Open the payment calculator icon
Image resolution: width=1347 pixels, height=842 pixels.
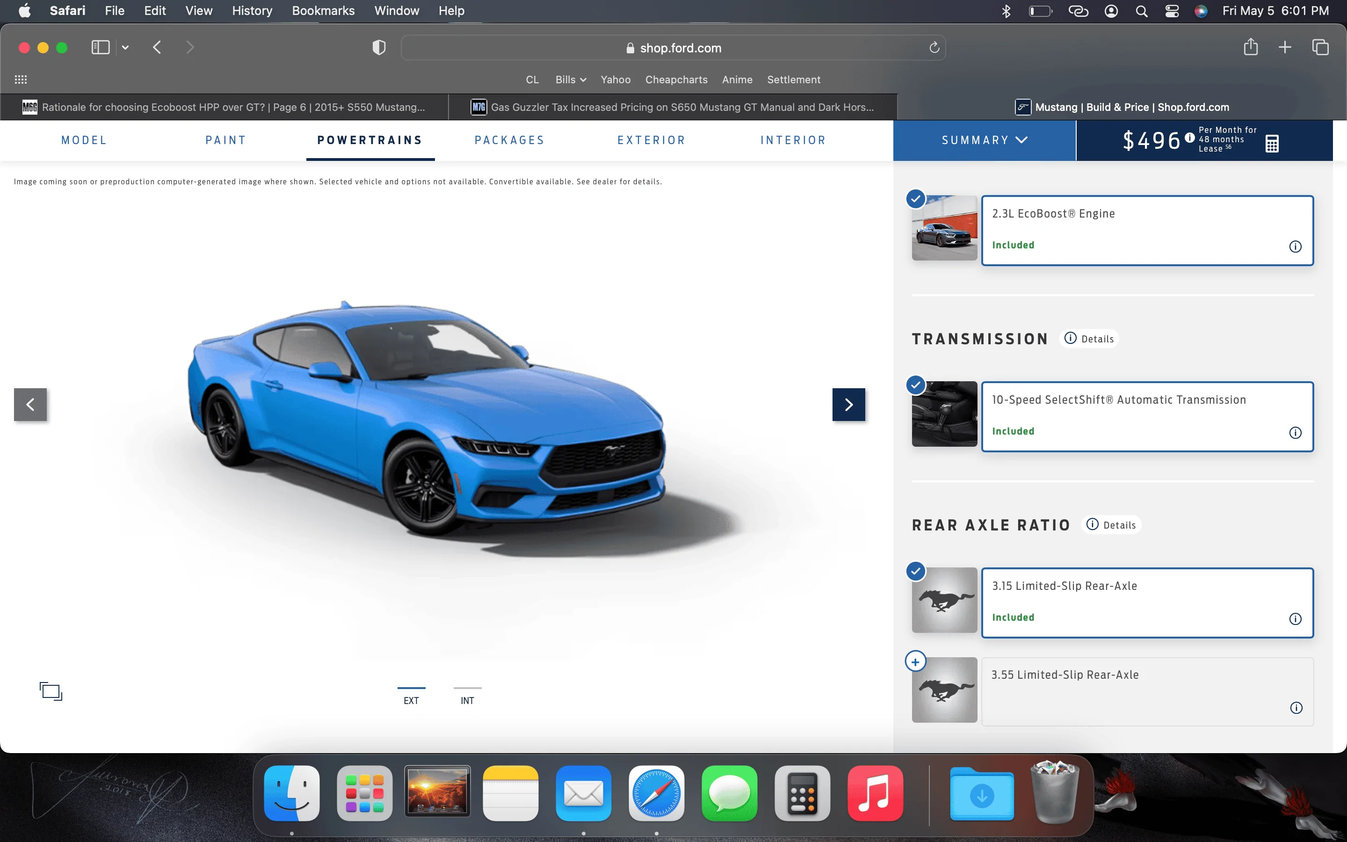[x=1271, y=143]
